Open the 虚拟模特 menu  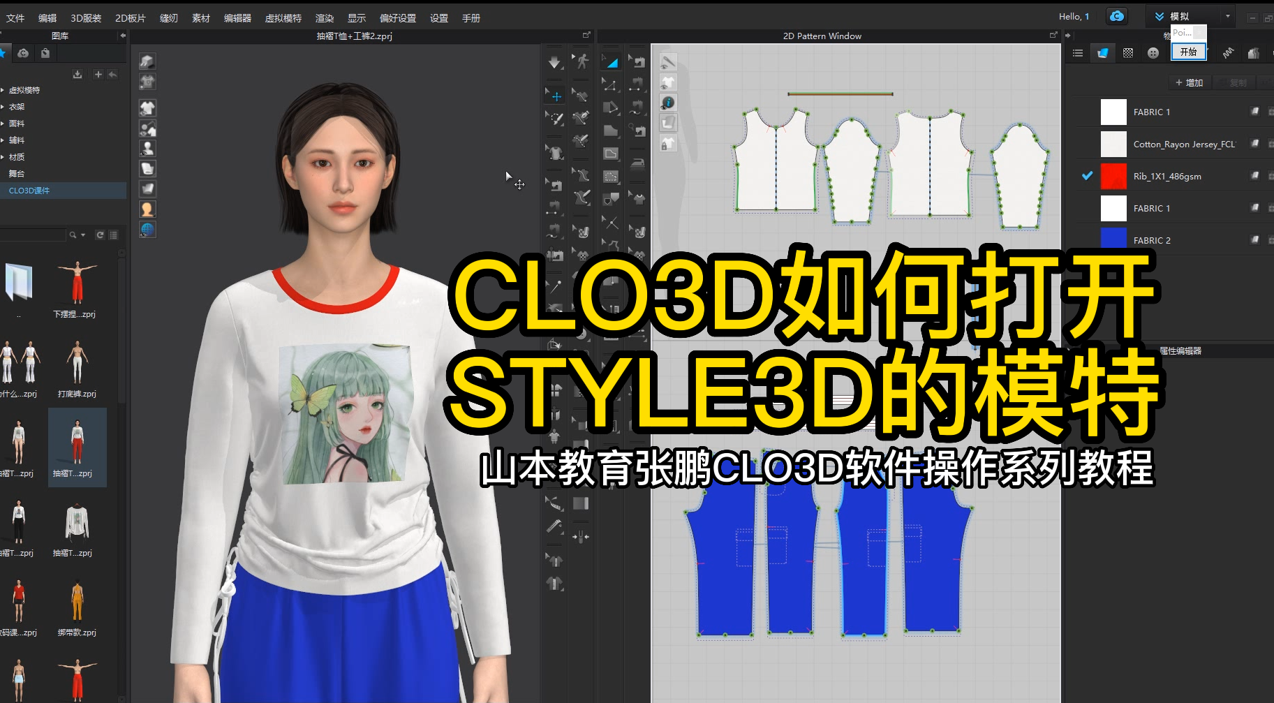click(283, 18)
